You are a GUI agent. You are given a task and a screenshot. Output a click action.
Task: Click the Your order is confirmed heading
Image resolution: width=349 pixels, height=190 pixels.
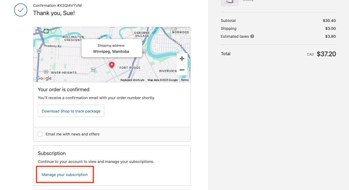(x=63, y=90)
